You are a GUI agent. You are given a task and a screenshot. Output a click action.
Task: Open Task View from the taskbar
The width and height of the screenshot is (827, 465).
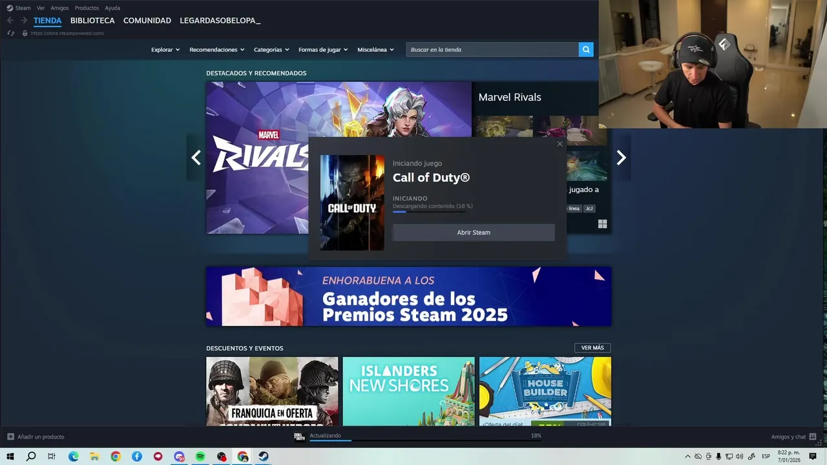52,457
